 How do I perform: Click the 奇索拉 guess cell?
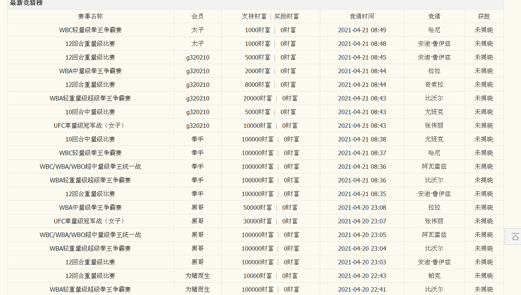point(434,84)
